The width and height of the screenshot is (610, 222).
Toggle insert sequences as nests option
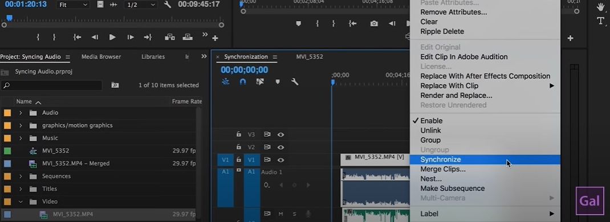226,82
